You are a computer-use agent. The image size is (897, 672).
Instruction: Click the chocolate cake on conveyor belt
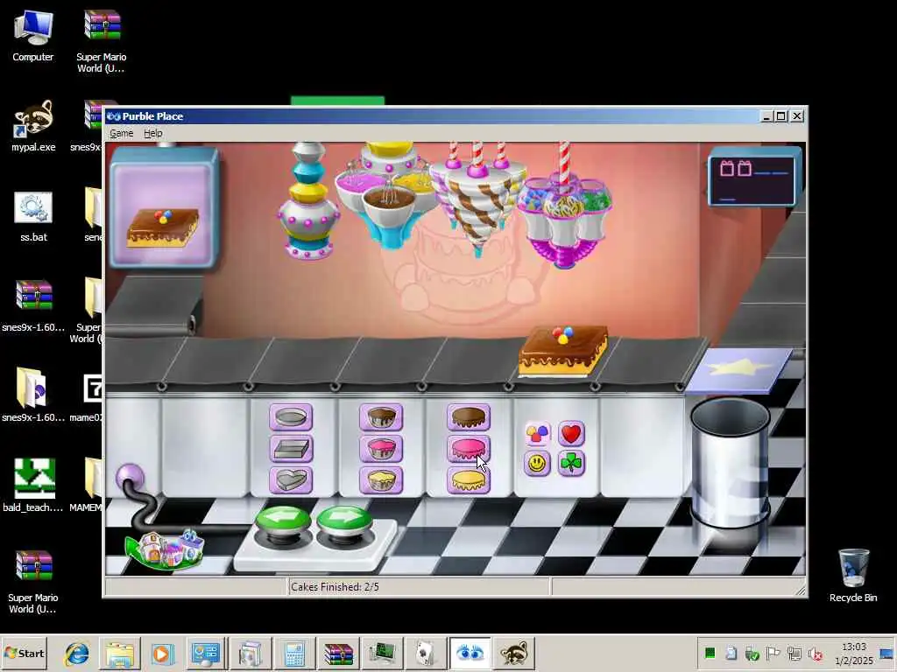(563, 351)
